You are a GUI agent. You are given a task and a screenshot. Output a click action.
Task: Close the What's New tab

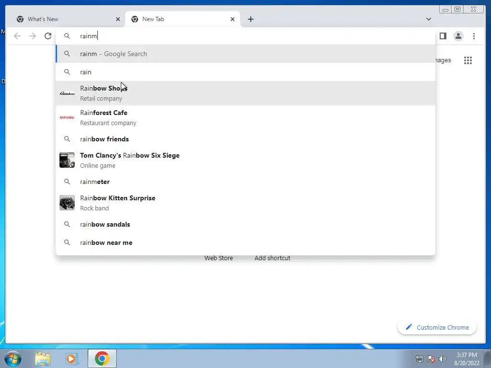tap(118, 19)
